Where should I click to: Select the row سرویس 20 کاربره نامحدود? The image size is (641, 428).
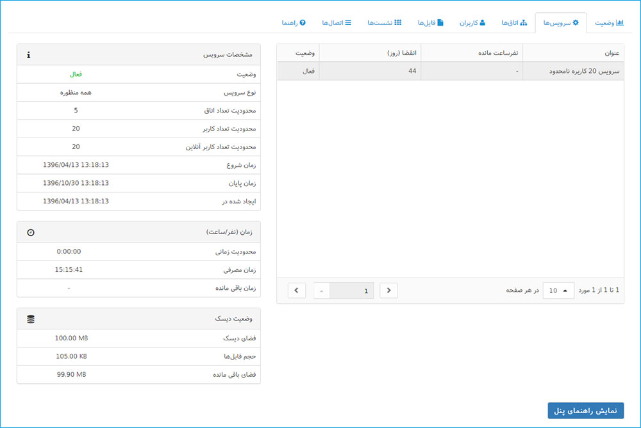coord(451,71)
